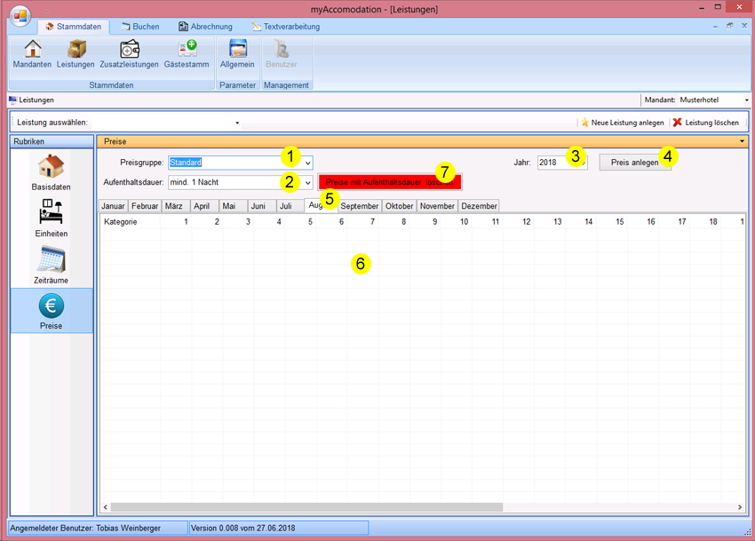This screenshot has width=755, height=541.
Task: Click the Leistungen ribbon icon
Action: tap(75, 54)
